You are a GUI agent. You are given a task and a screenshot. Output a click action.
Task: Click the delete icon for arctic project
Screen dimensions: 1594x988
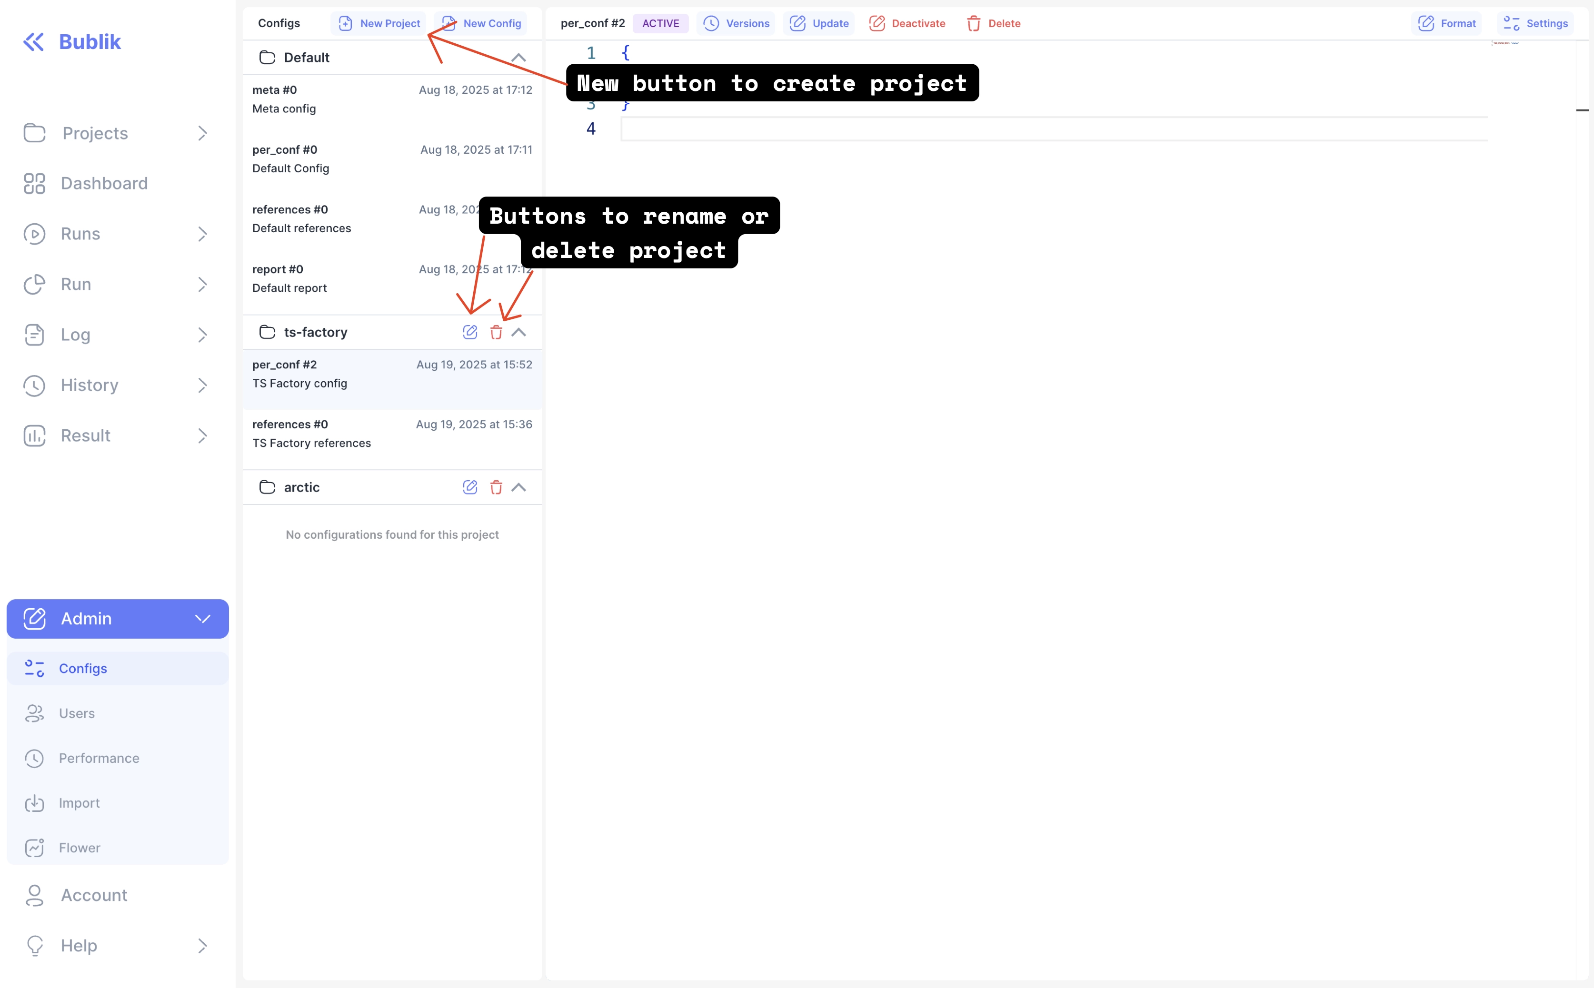[x=496, y=487]
